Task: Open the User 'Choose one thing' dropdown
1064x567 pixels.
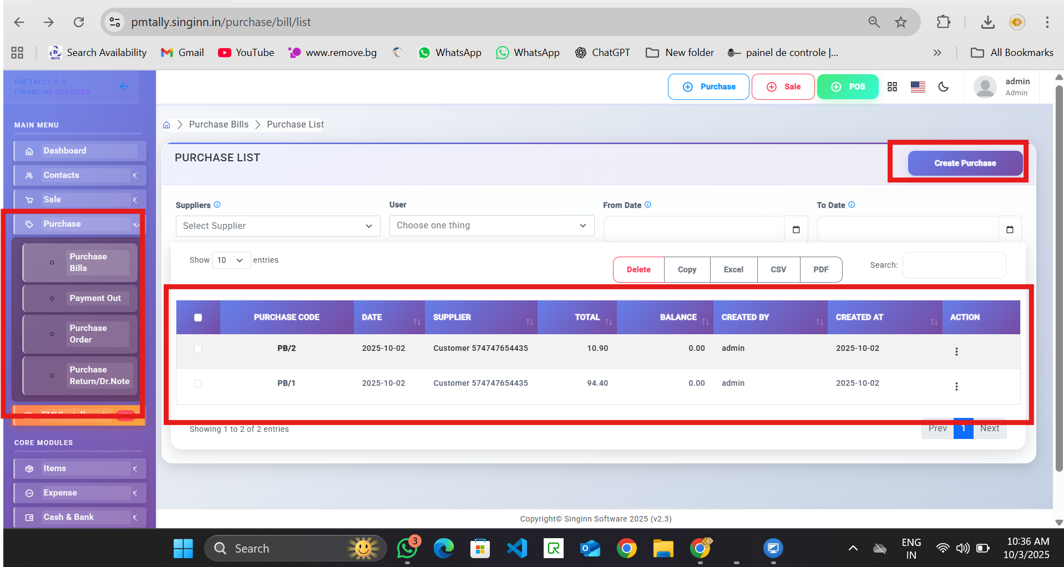Action: pos(492,226)
